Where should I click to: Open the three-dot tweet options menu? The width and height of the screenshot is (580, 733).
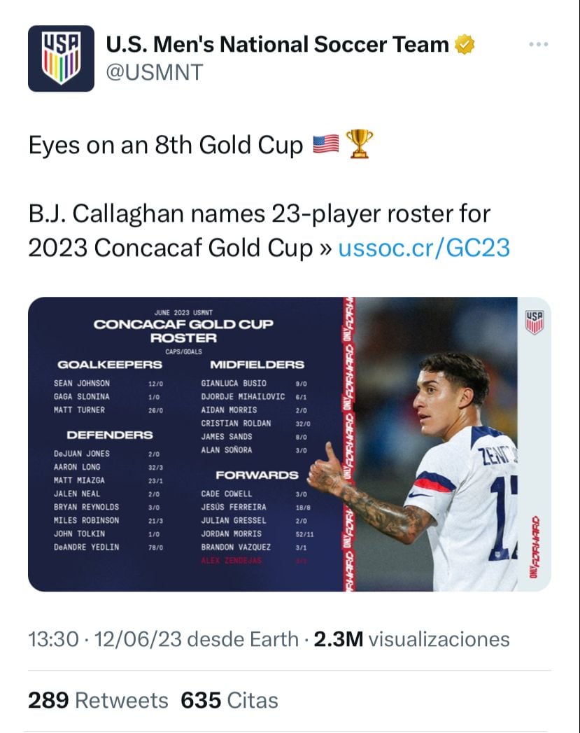point(538,43)
